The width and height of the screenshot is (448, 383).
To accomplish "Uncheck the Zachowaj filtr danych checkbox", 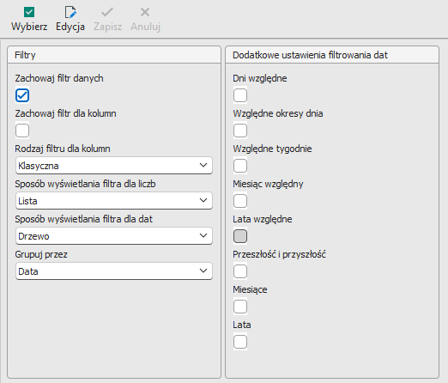I will [x=22, y=95].
